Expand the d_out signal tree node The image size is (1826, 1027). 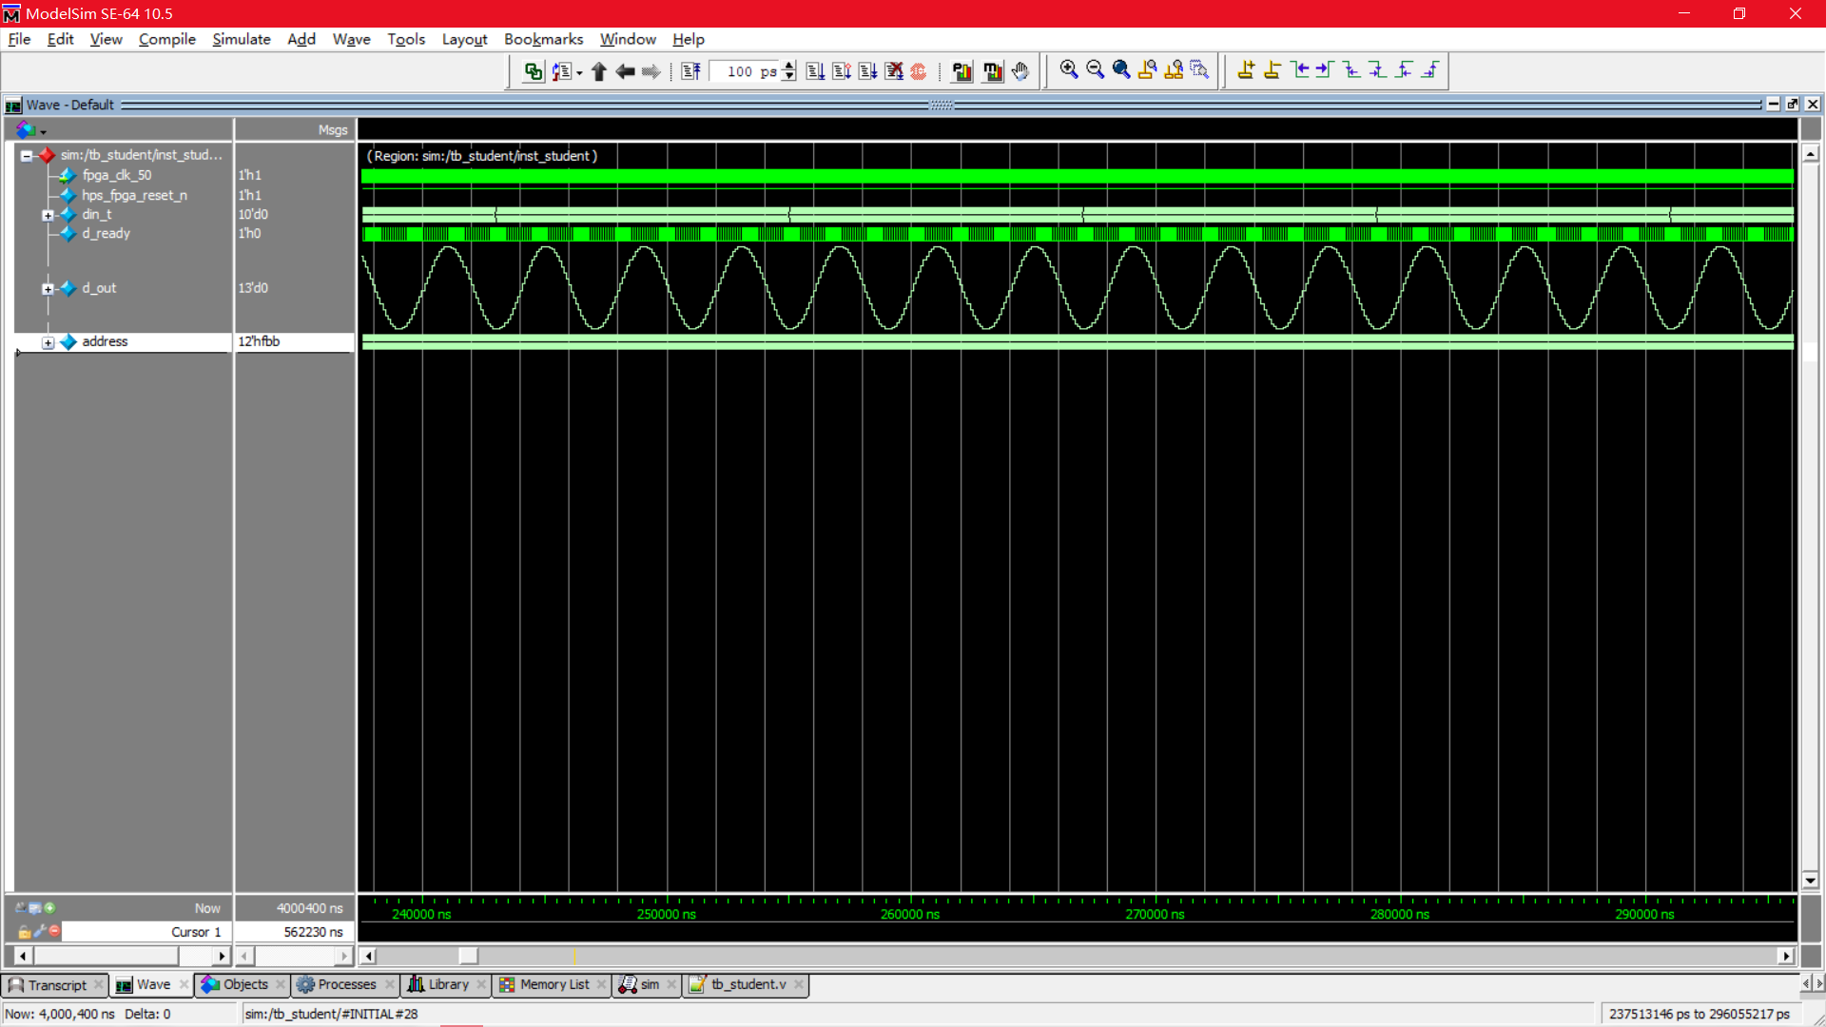(48, 287)
